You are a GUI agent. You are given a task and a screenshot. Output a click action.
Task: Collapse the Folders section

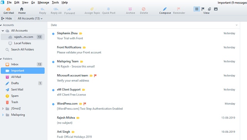point(1,59)
